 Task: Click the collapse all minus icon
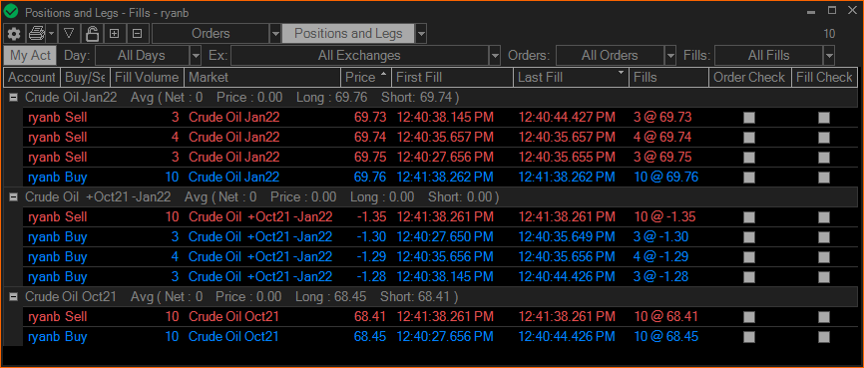(138, 34)
